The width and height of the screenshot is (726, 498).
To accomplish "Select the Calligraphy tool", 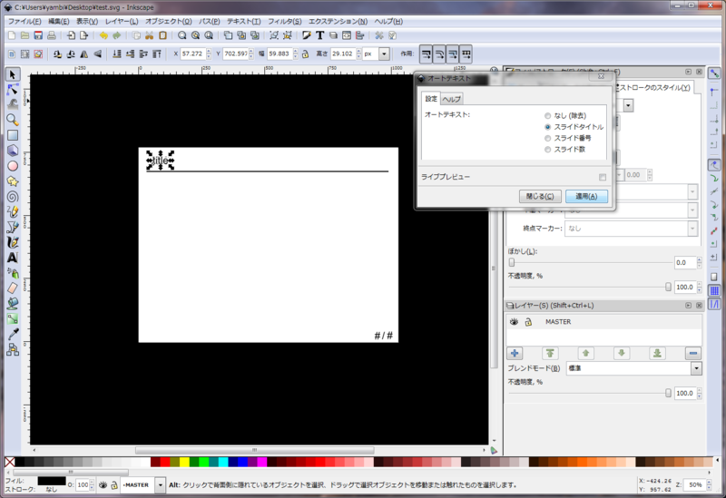I will (13, 242).
